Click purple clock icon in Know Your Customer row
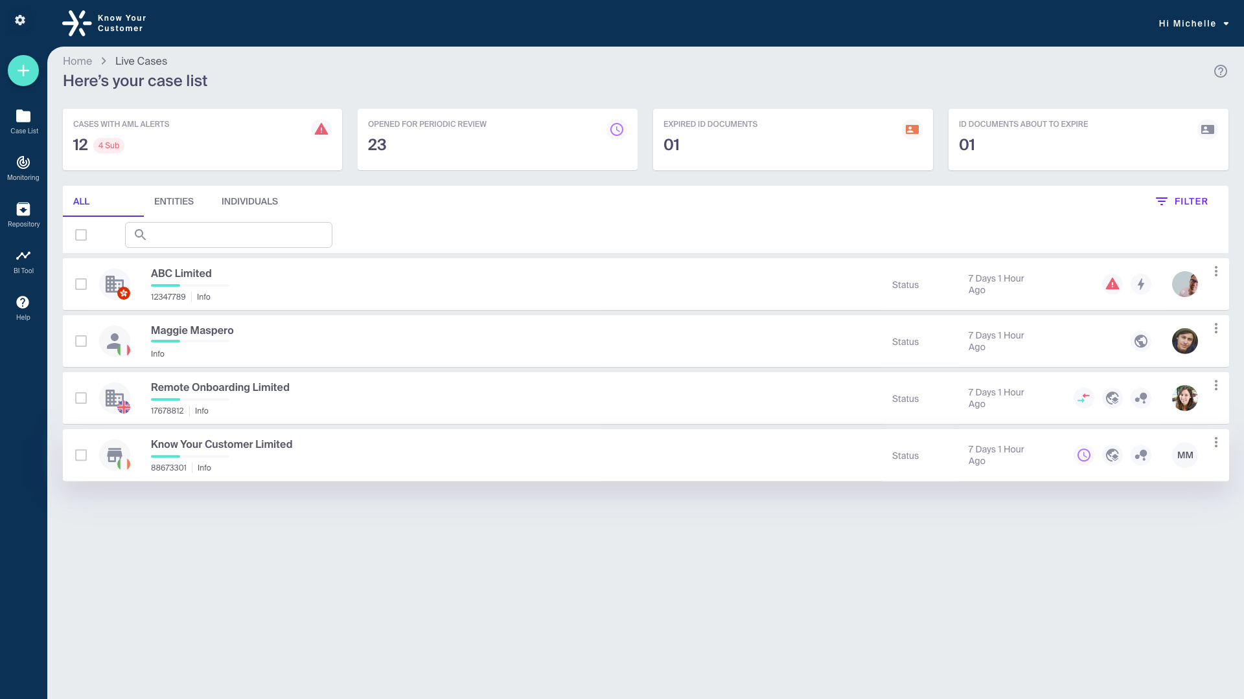 (x=1084, y=455)
